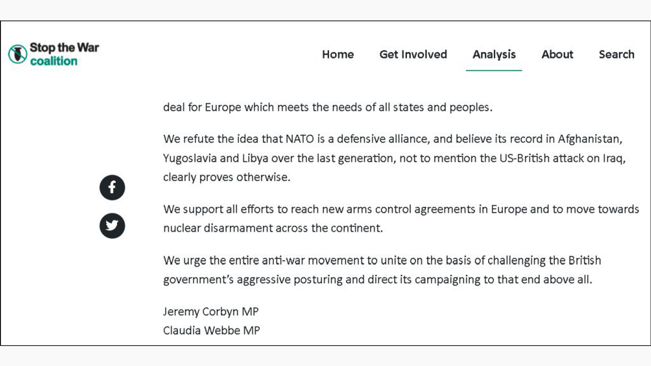651x366 pixels.
Task: Click the Claudia Webbe MP signature
Action: click(211, 330)
